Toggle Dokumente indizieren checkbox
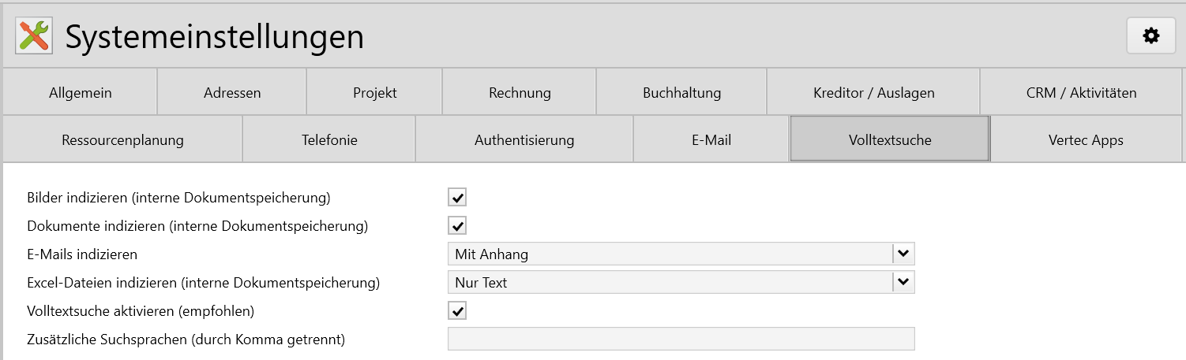Viewport: 1186px width, 360px height. (457, 226)
